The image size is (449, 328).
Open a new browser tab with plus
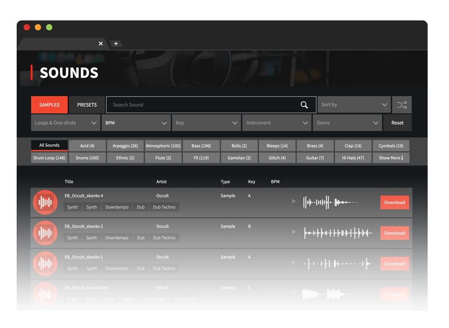(x=116, y=44)
